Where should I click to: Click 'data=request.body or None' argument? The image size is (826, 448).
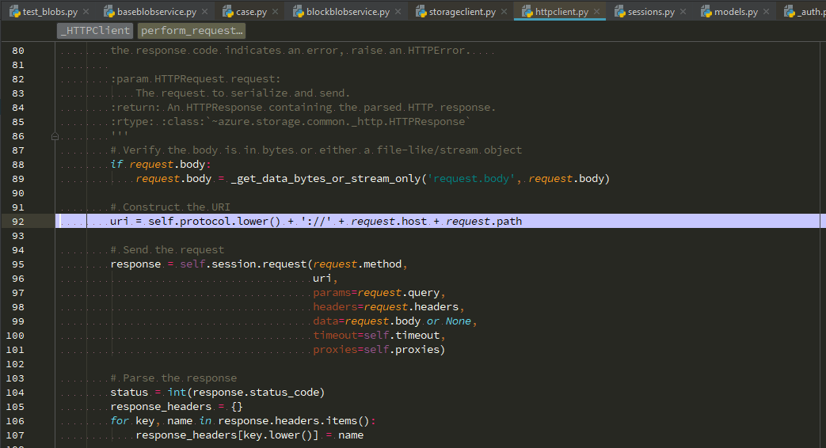392,321
